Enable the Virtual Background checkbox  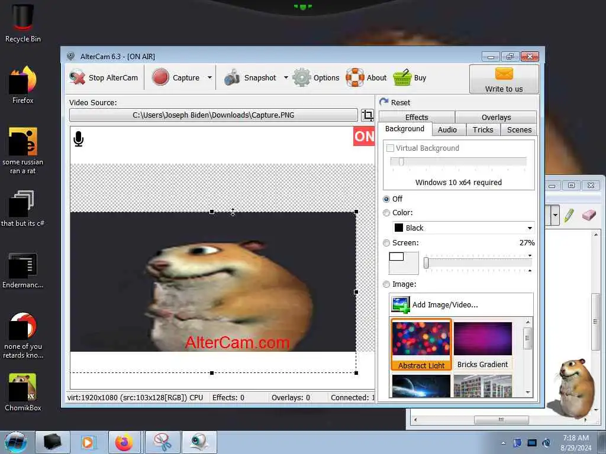391,148
